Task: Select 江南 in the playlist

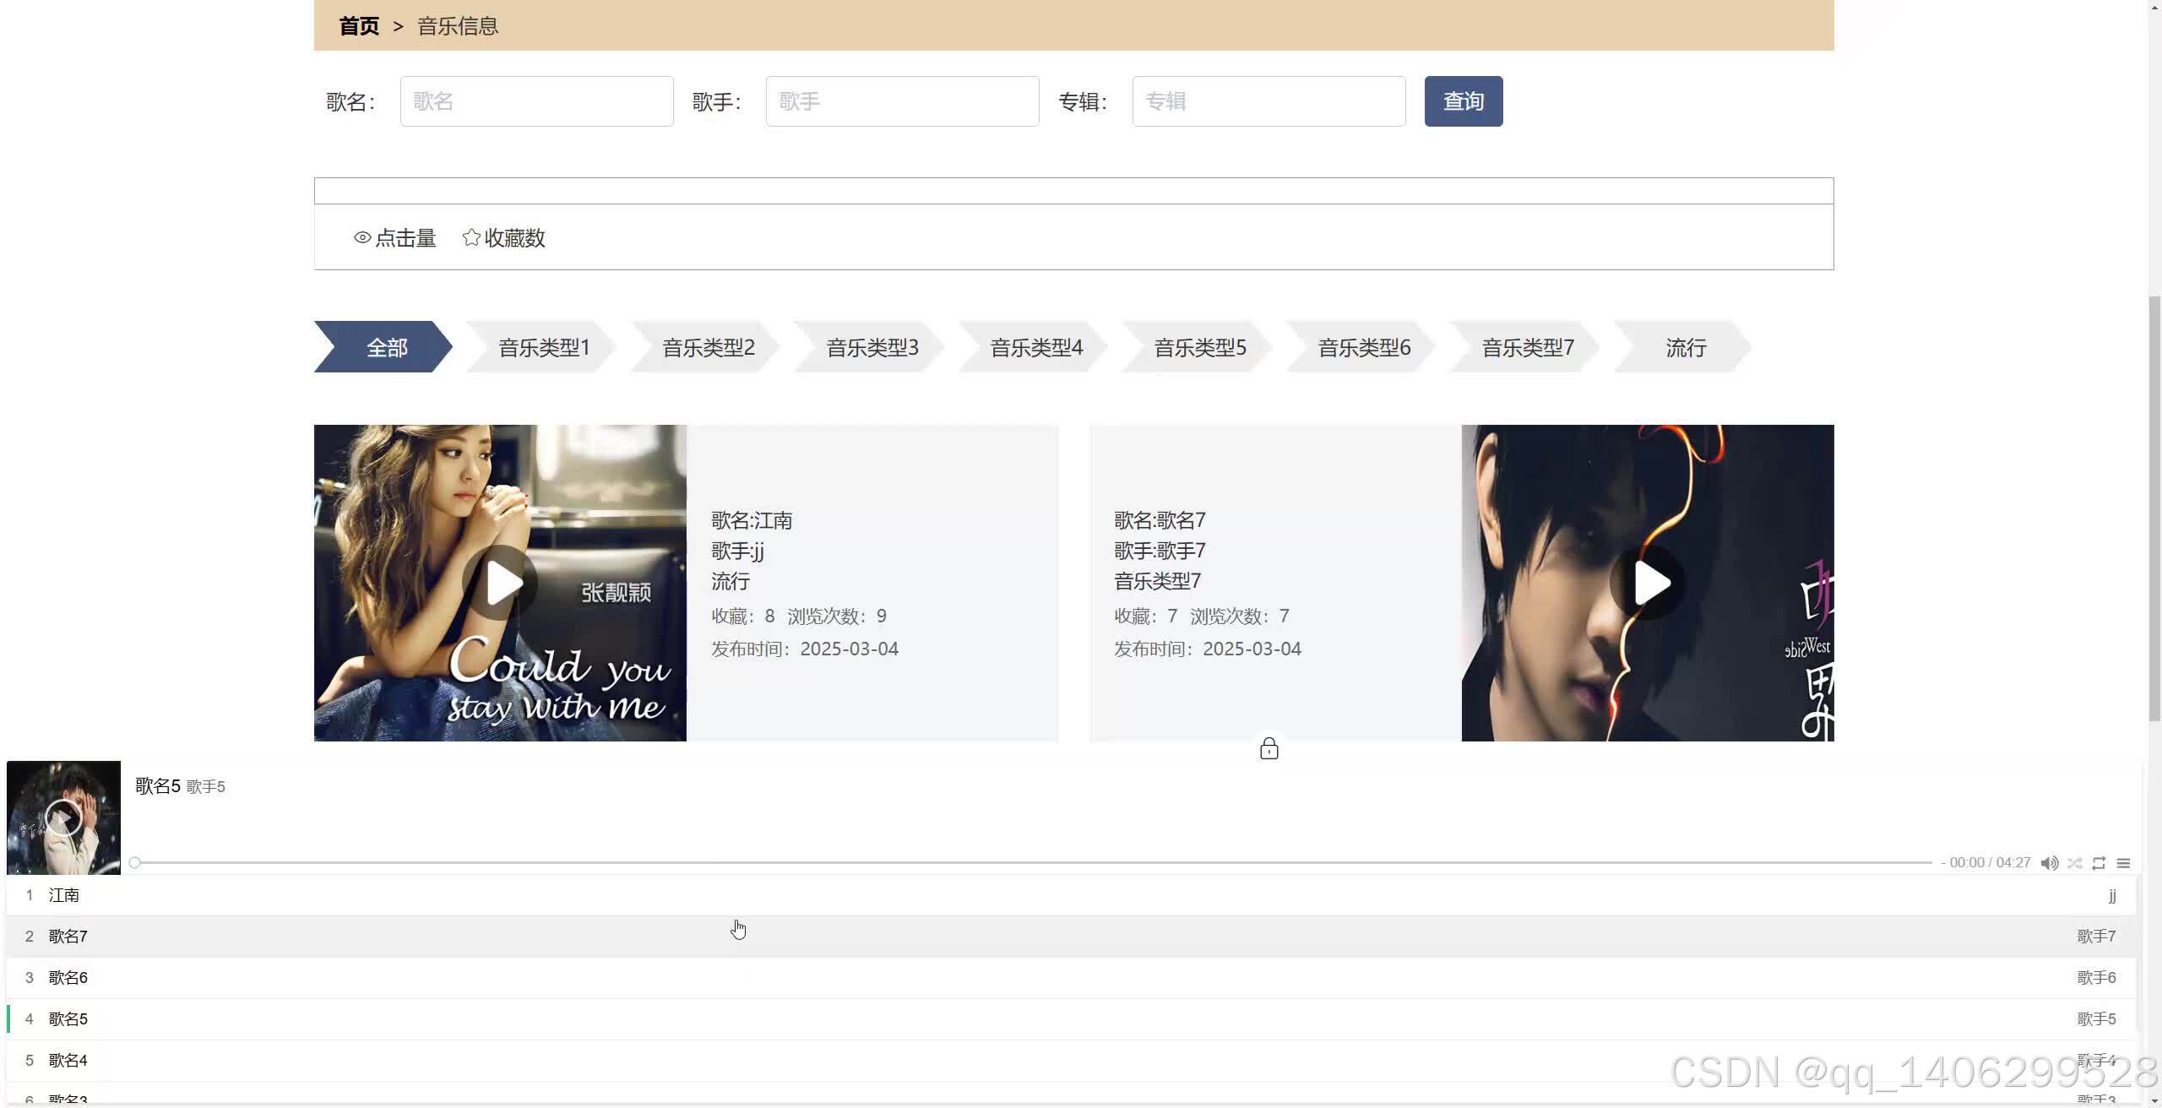Action: [64, 895]
